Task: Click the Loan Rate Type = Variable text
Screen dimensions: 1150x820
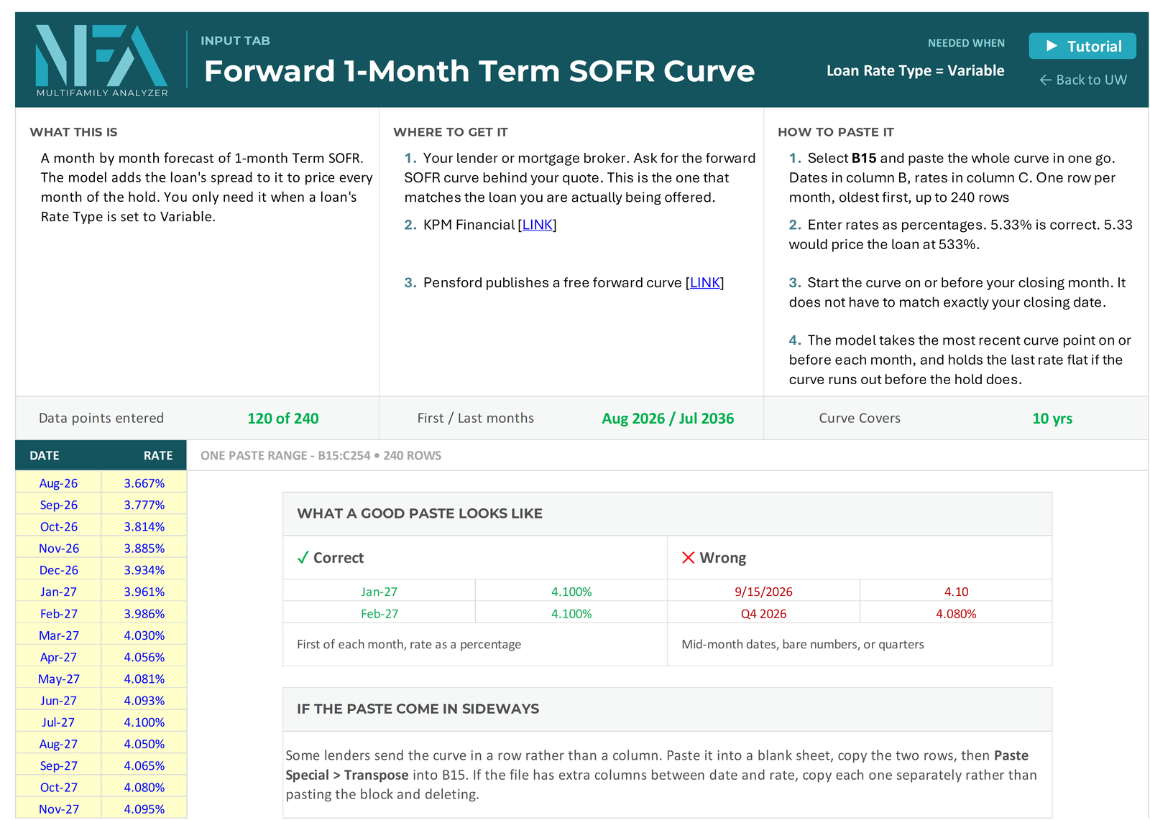Action: [915, 71]
